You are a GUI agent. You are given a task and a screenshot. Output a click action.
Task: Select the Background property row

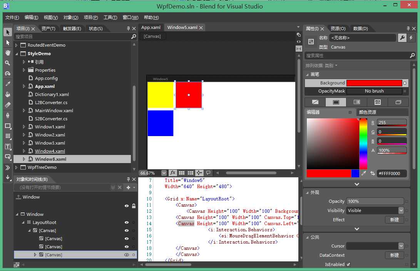tap(356, 83)
